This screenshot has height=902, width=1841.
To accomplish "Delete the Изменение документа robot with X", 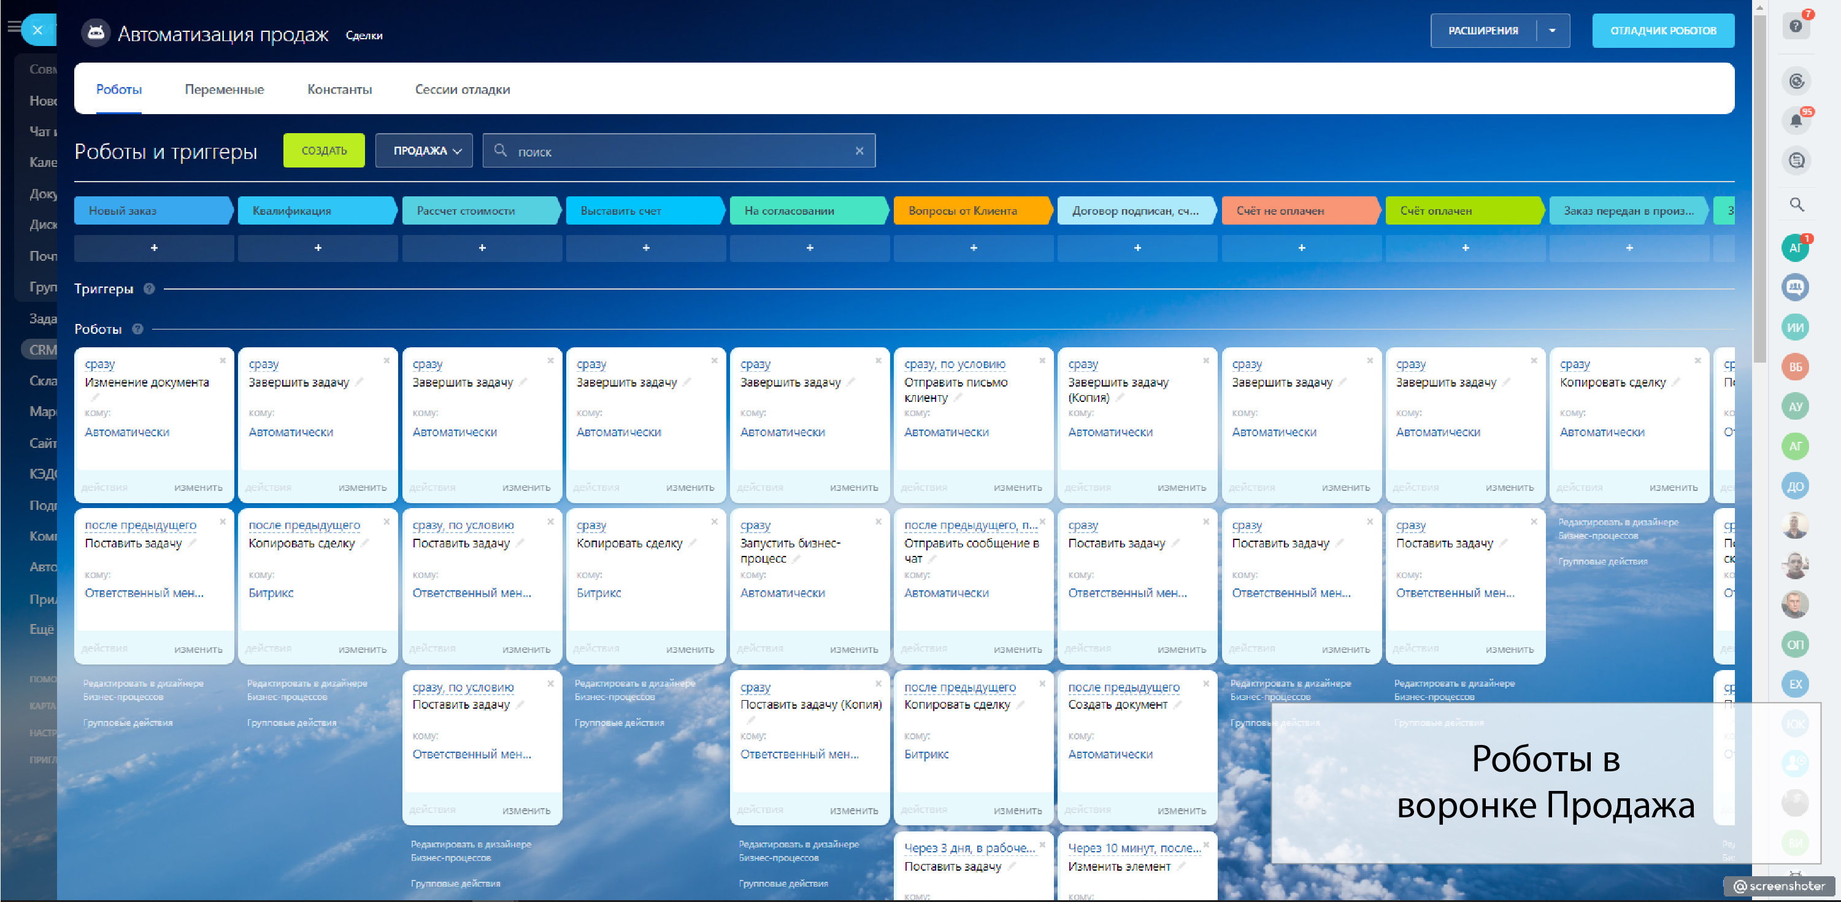I will [223, 361].
